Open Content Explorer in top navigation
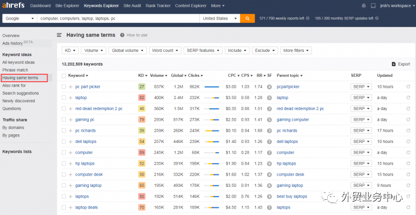This screenshot has height=215, width=416. click(191, 5)
